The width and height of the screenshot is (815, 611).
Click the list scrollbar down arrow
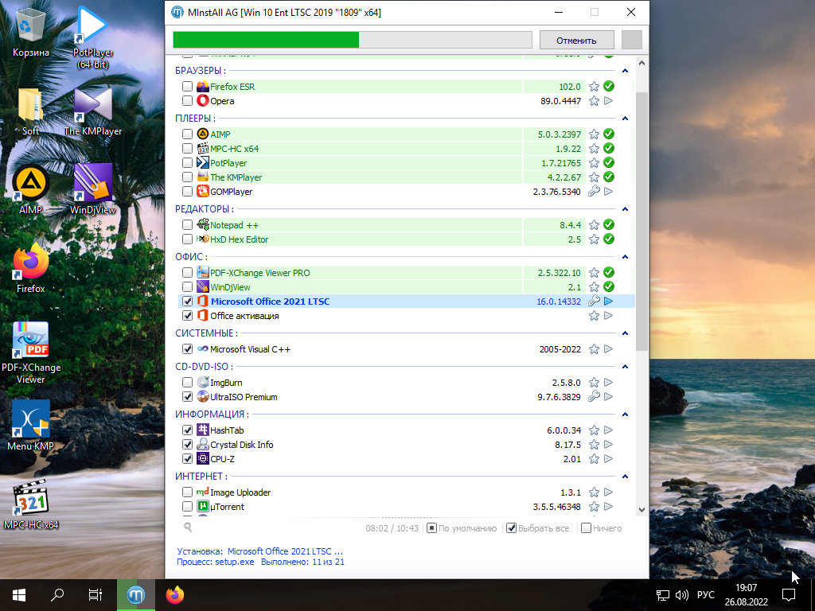click(x=641, y=510)
